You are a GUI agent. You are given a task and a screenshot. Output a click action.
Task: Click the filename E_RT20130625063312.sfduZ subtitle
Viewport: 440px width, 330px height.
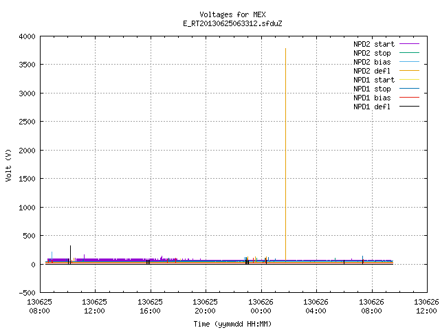point(232,23)
